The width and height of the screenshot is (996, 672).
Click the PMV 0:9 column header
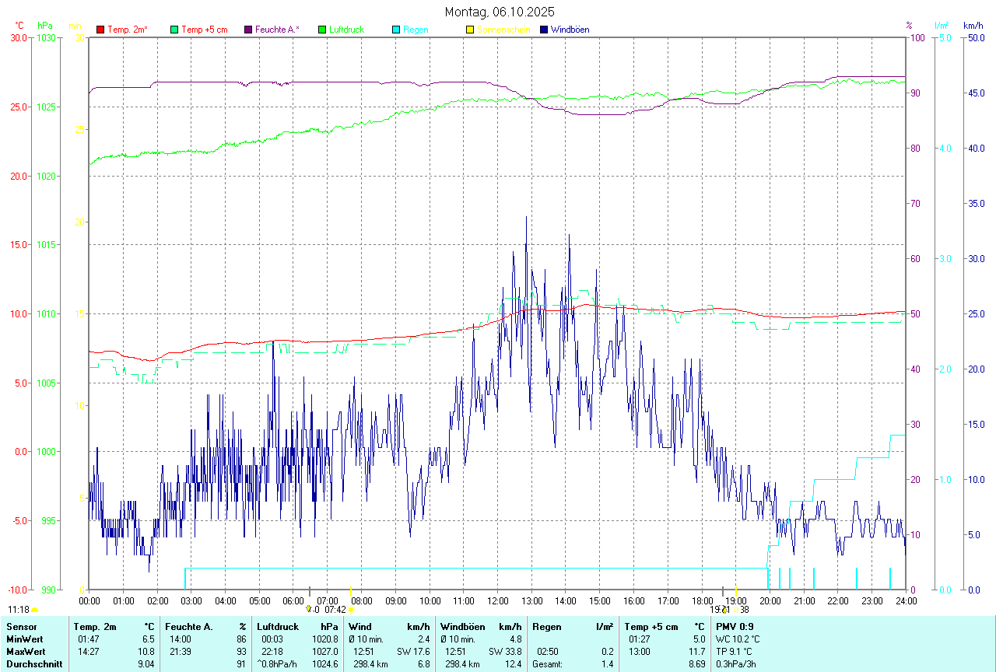click(735, 626)
